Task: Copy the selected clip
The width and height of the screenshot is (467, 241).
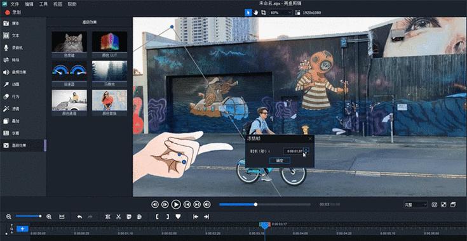Action: tap(128, 217)
